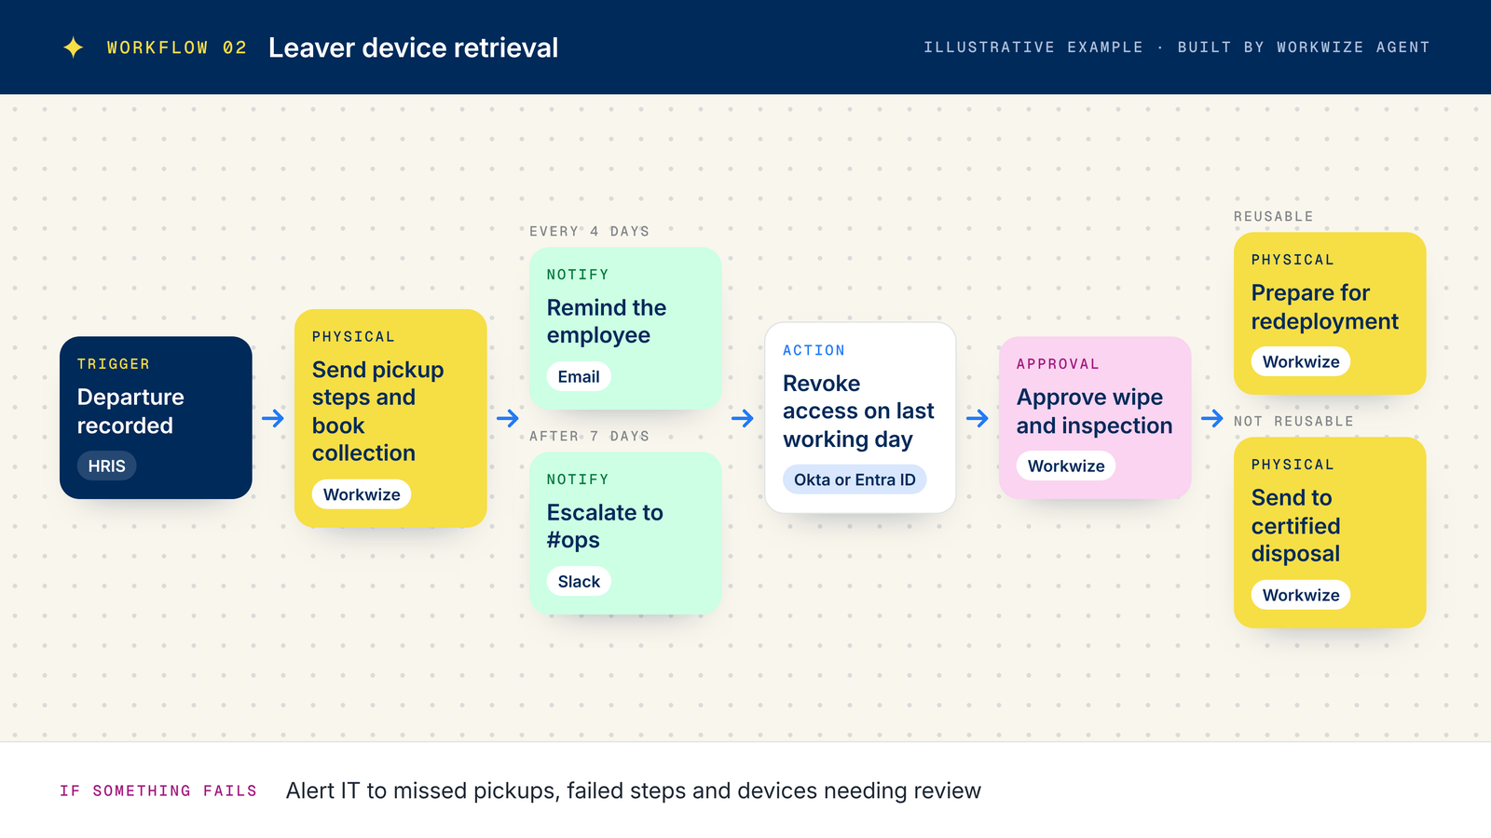
Task: Click the AFTER 7 DAYS label
Action: (589, 436)
